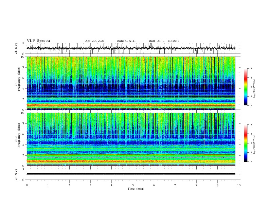Click the ch.2 colorbar 'log(PSD)(V²/Hz)' label
269x208 pixels.
tap(254, 145)
